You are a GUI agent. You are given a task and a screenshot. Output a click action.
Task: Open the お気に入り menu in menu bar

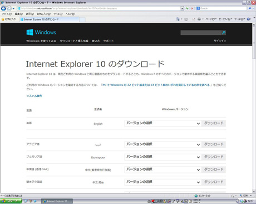pyautogui.click(x=43, y=14)
